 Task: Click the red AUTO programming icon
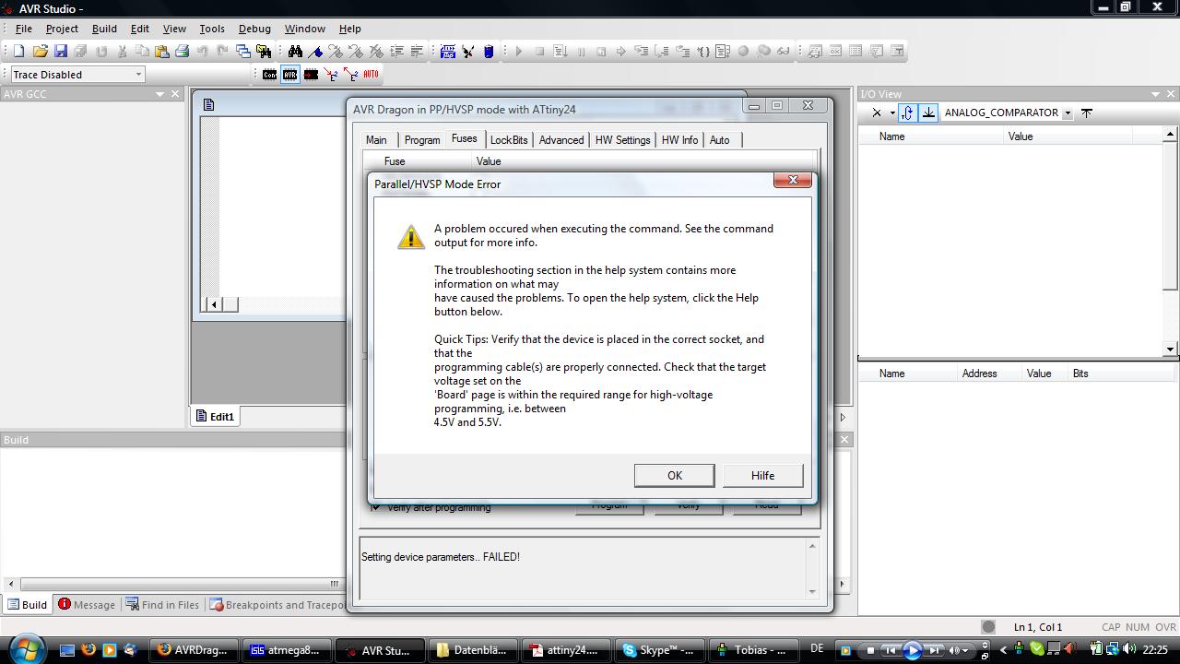[371, 75]
